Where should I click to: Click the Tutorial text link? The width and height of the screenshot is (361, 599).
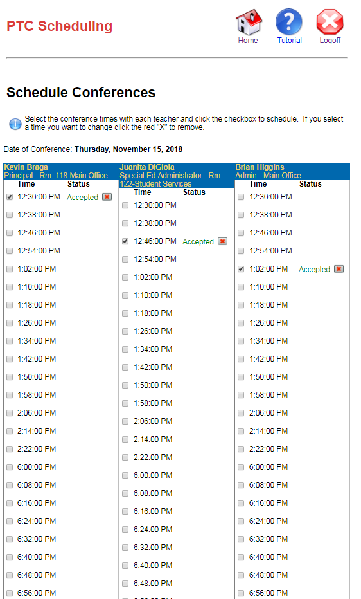coord(289,41)
